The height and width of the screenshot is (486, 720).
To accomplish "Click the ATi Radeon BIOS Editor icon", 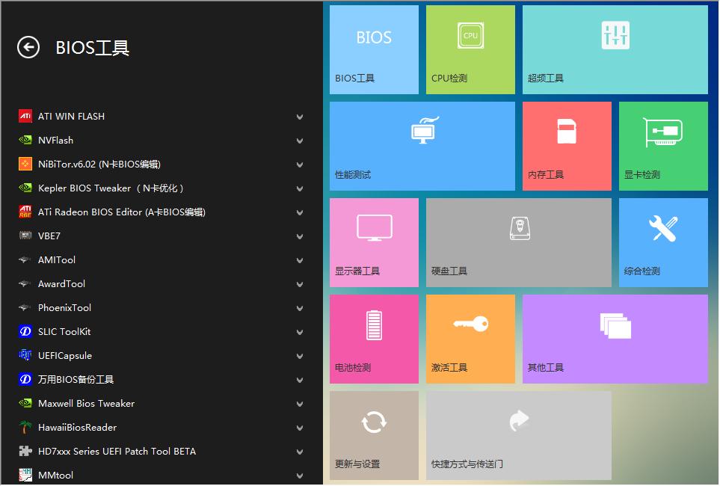I will (25, 212).
